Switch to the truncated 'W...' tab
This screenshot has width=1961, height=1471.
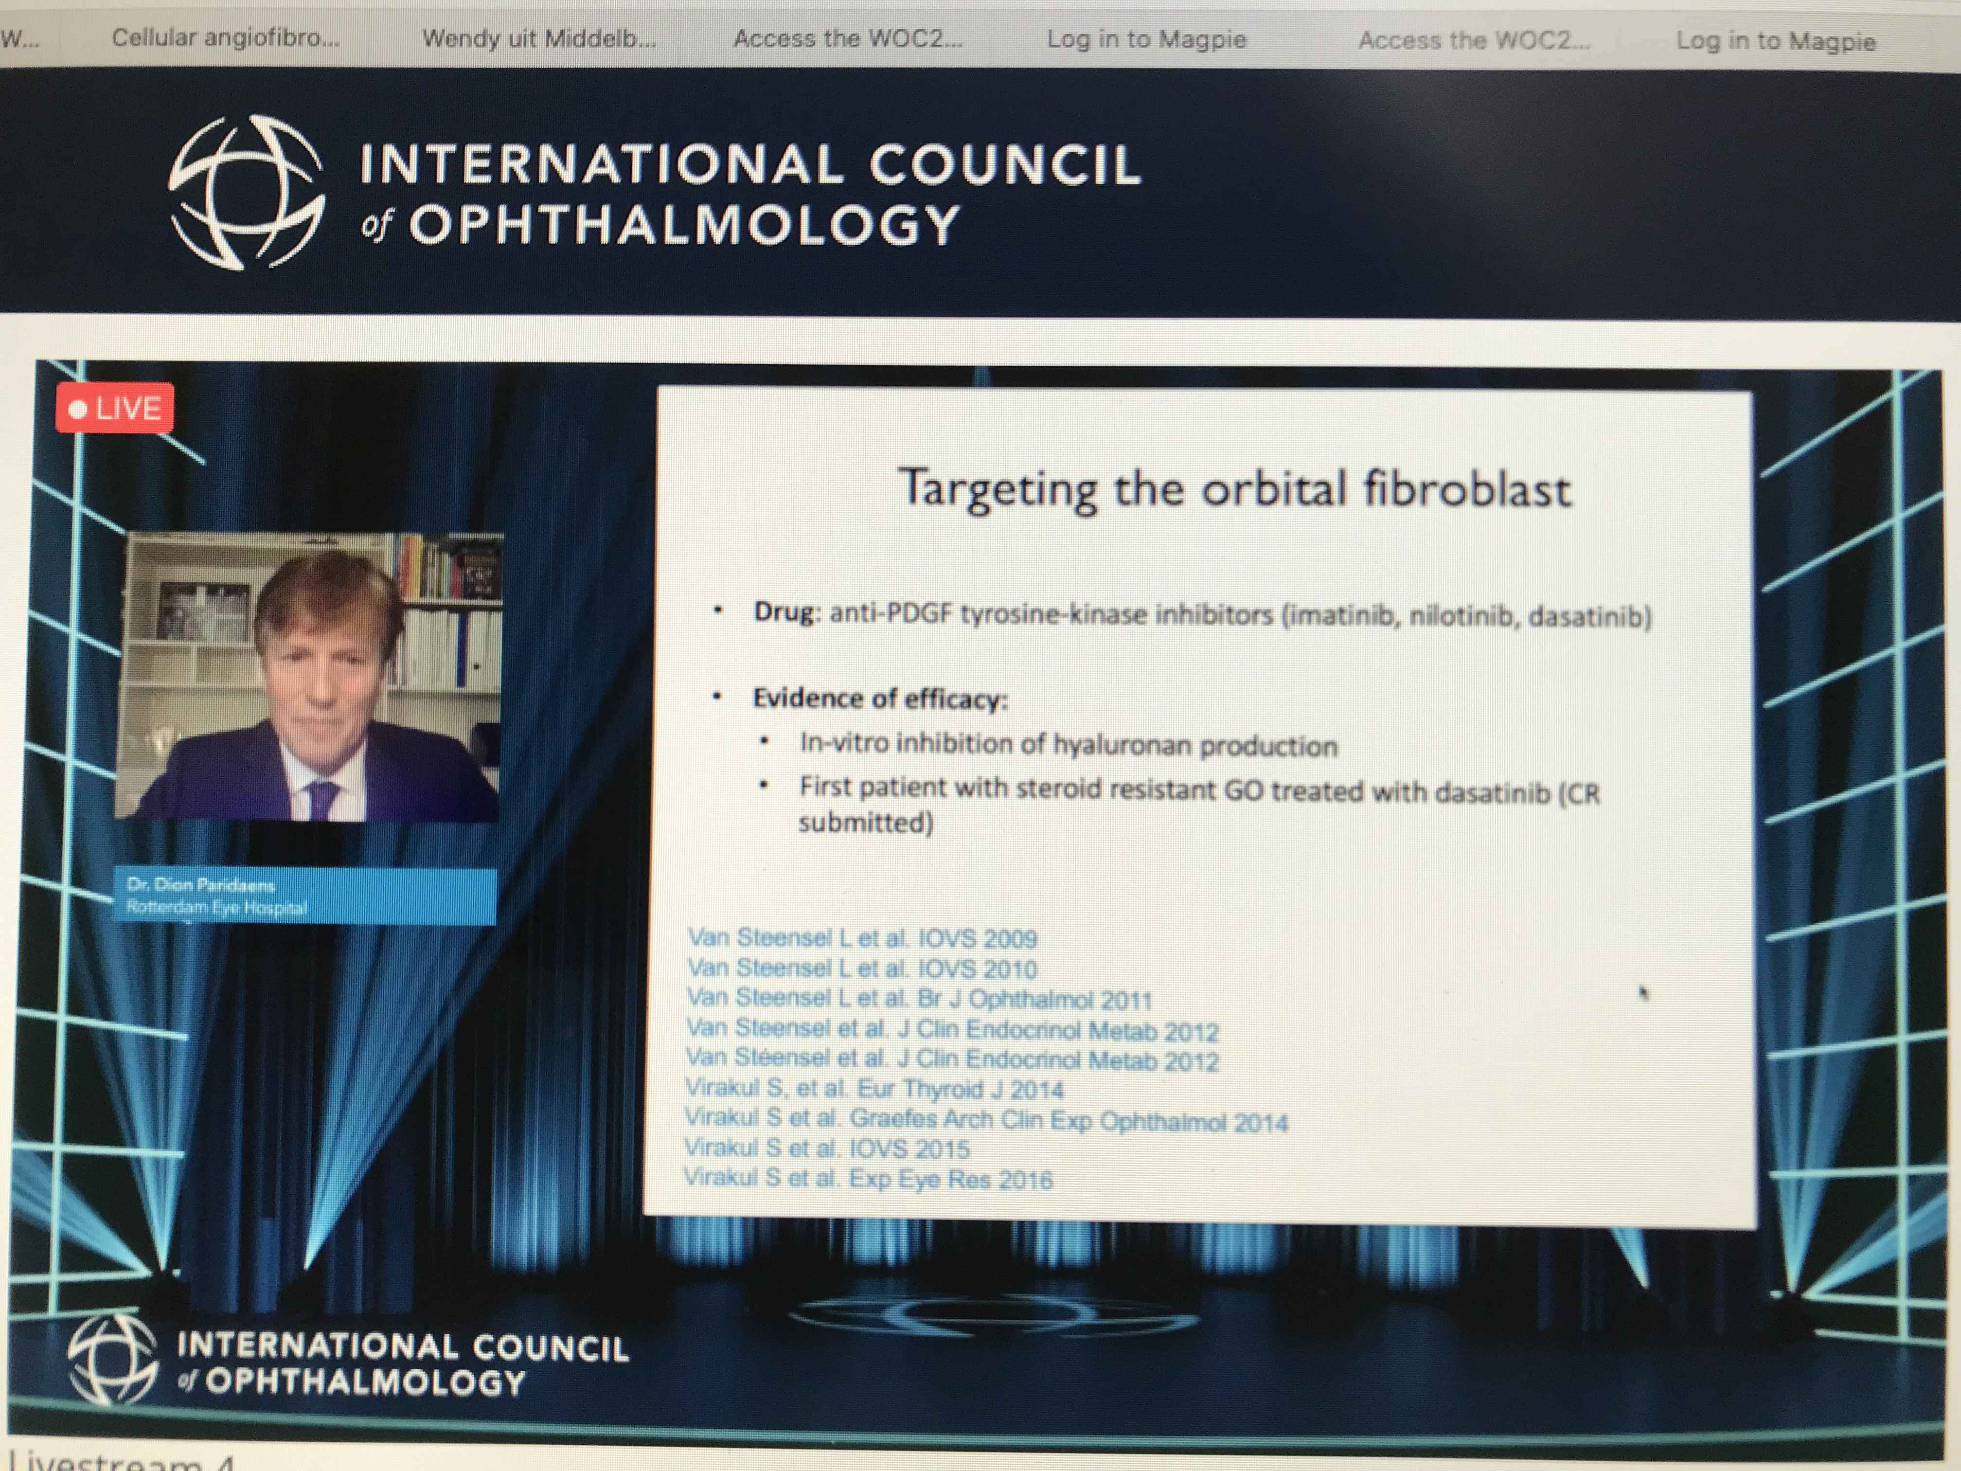pos(19,37)
